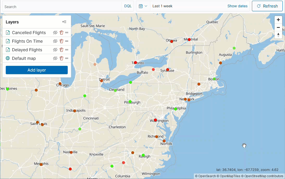Click the Layers panel title

click(12, 22)
